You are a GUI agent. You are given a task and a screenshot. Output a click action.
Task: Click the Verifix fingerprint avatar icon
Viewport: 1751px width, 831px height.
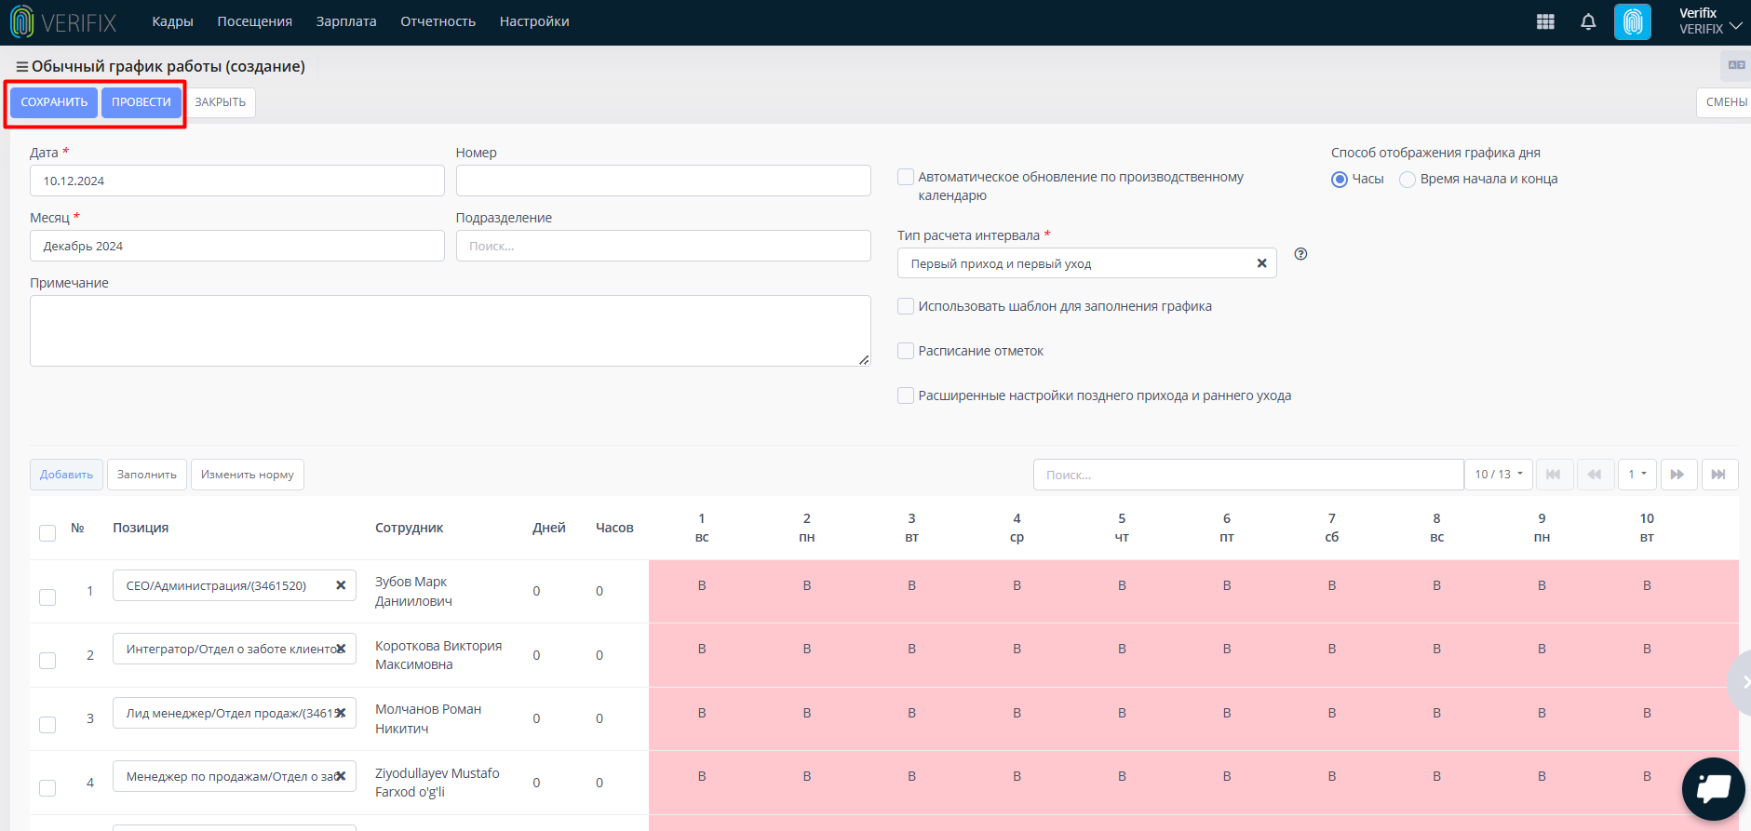coord(1633,22)
